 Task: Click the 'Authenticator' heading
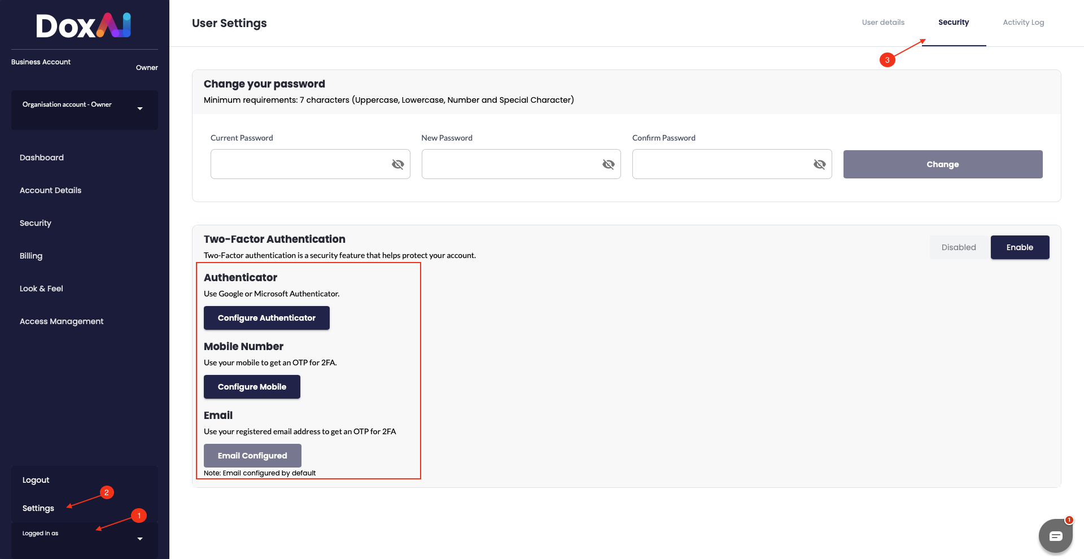pos(241,278)
